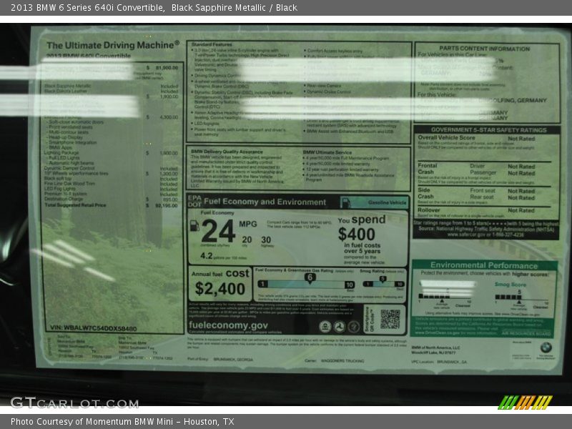The height and width of the screenshot is (429, 572).
Task: Click the colored stripes logo in the bottom corner
Action: click(526, 403)
